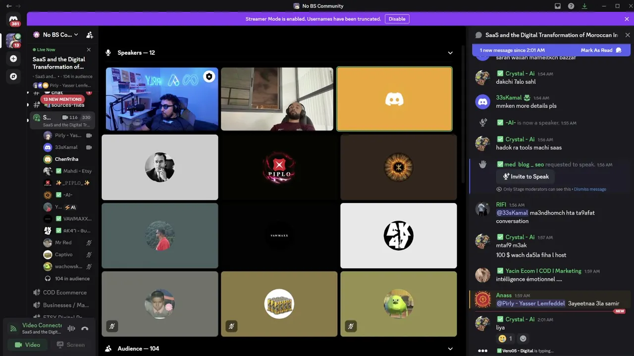Open the streamer video tile with neon logos
The image size is (634, 356).
click(x=162, y=99)
